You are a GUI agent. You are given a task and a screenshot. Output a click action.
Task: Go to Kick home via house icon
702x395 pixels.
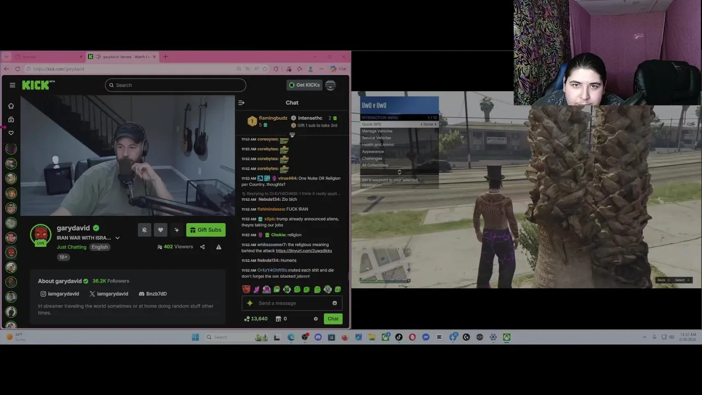(x=11, y=106)
